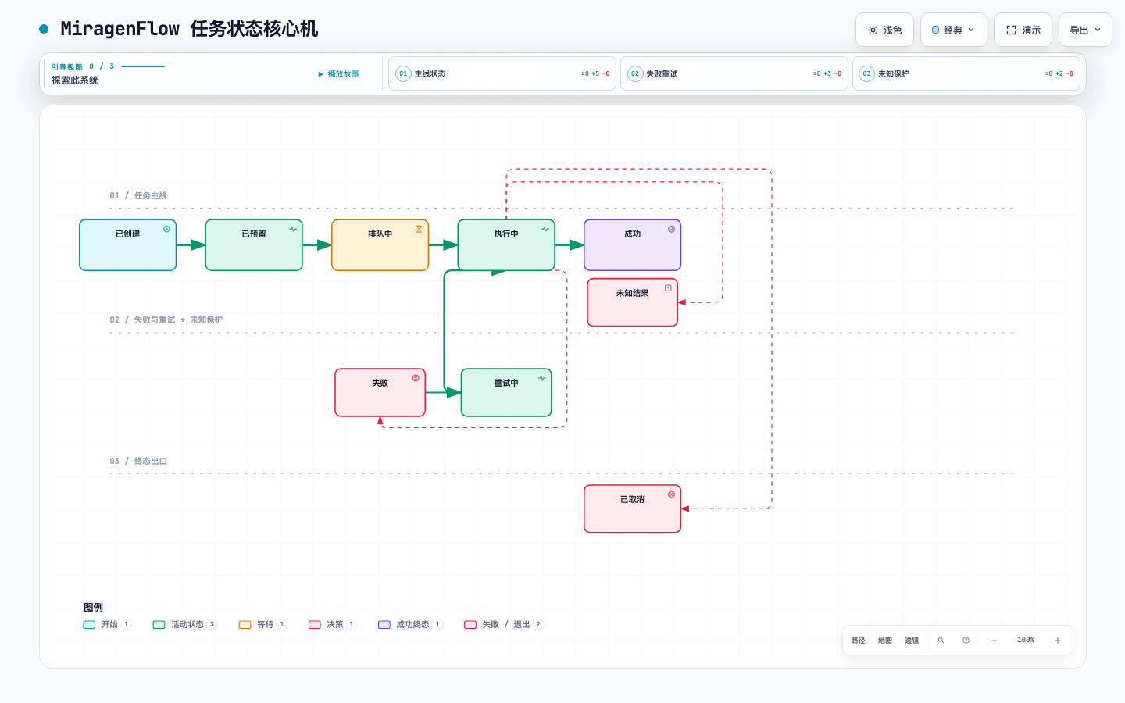Click the fullscreen icon on 演示 button
Viewport: 1125px width, 703px height.
tap(1011, 30)
